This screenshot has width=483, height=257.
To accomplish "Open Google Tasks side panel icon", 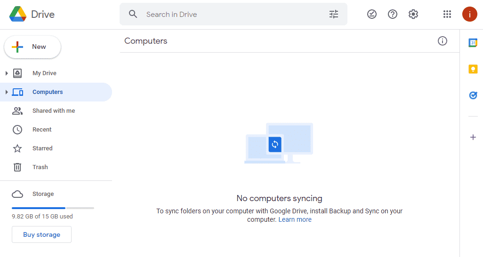I will tap(473, 95).
